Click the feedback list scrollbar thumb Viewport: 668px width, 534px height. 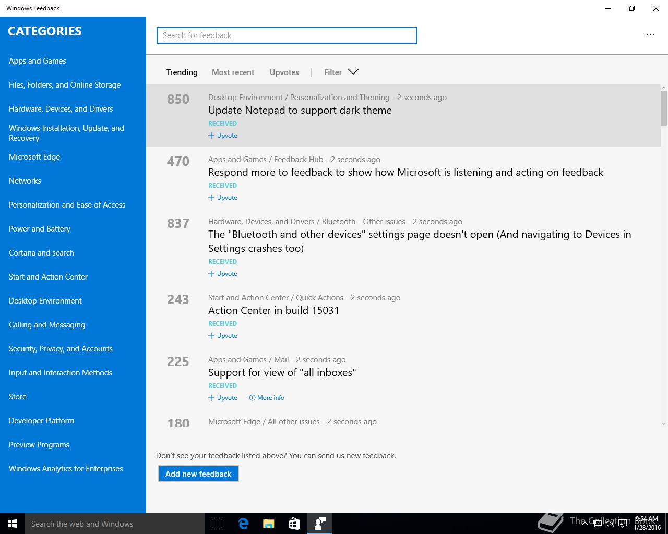[x=664, y=108]
